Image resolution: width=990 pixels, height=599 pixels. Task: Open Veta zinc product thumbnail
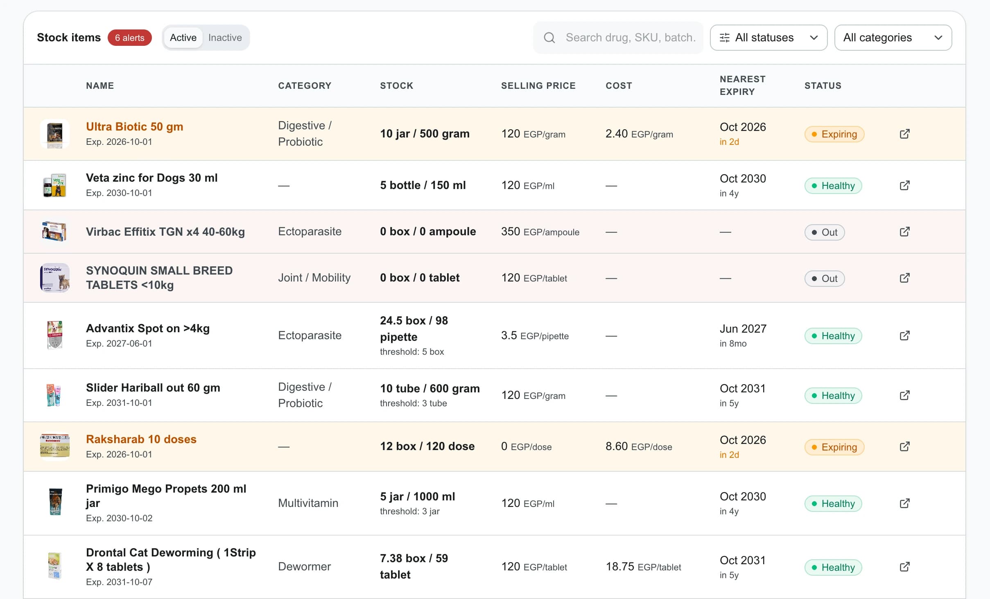[x=55, y=185]
